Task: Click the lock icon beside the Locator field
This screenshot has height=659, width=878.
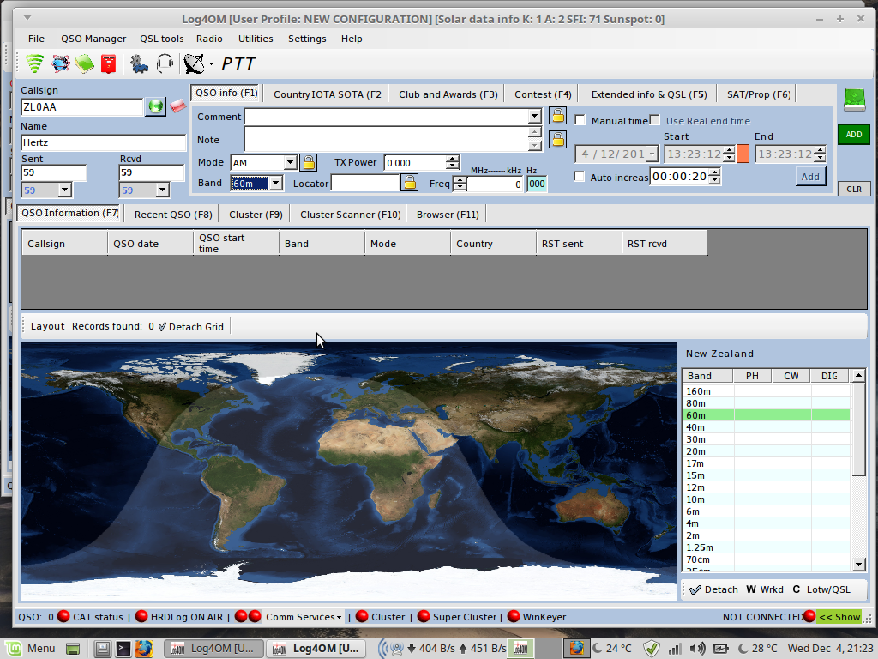Action: pos(410,183)
